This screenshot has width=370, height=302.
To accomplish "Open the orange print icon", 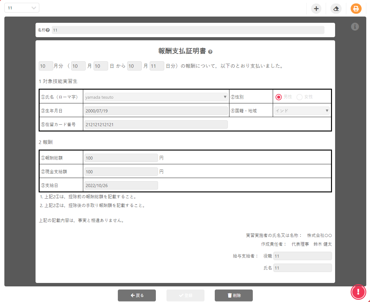I will click(356, 9).
